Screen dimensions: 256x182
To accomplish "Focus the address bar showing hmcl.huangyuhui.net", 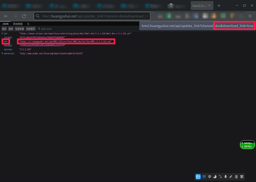I will tap(92, 16).
